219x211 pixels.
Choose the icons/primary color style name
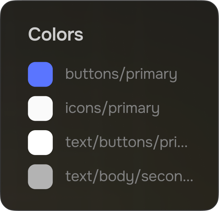112,108
